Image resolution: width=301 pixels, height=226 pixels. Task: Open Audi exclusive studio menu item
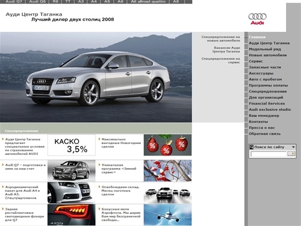(270, 110)
